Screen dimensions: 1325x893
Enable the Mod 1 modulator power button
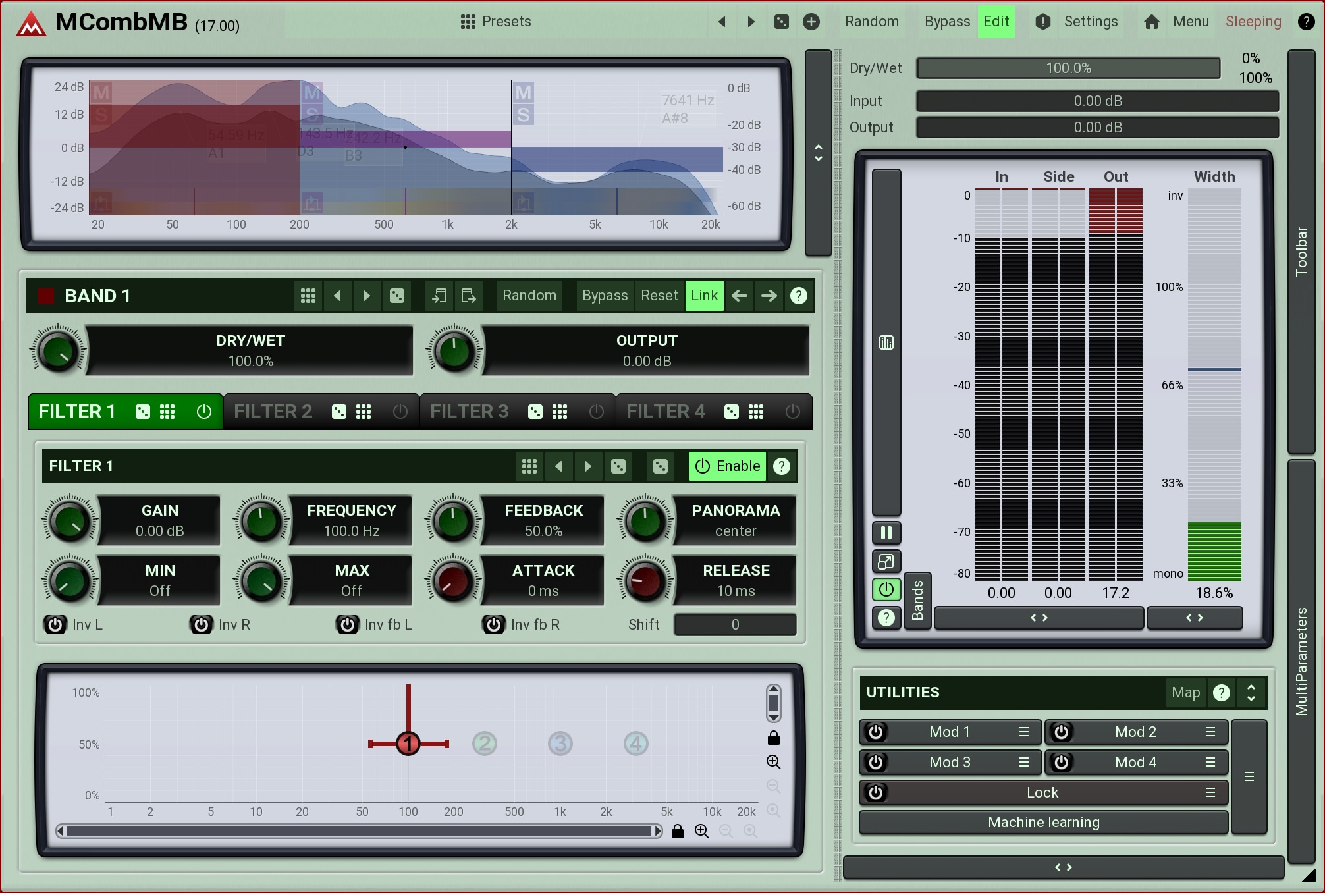click(x=876, y=732)
